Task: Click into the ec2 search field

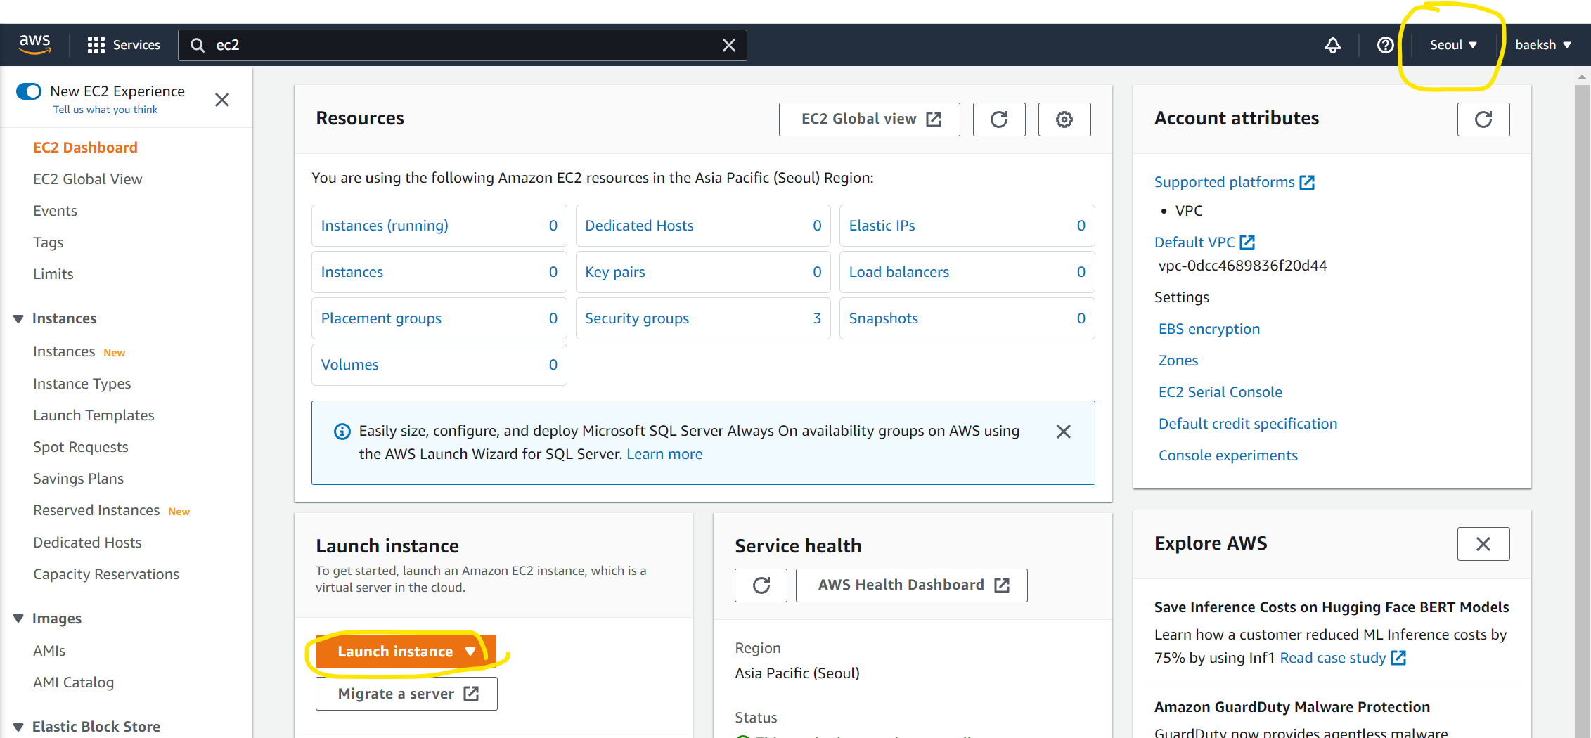Action: coord(462,45)
